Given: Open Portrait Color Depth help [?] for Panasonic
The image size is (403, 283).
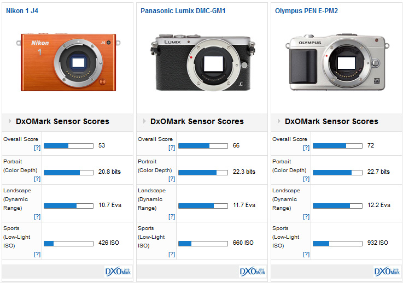Looking at the screenshot, I should point(172,179).
